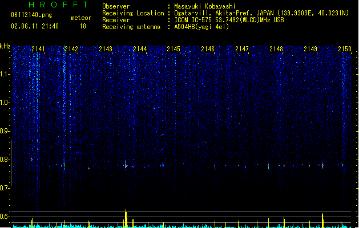This screenshot has height=228, width=359.
Task: Click the observer name Masayuki Kobayashi
Action: coord(205,6)
